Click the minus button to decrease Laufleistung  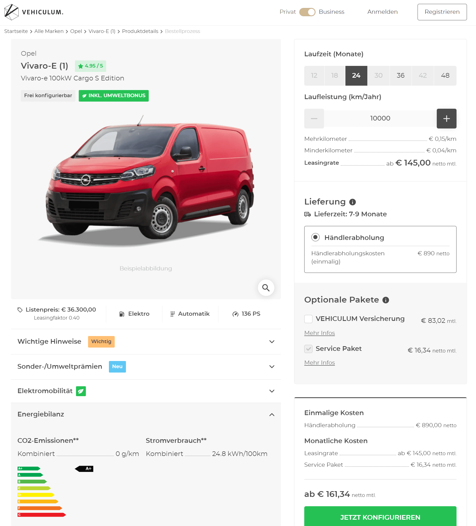pos(314,119)
